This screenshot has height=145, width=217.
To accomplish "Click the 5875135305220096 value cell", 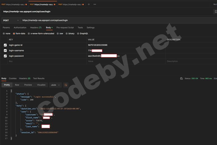I will 126,45.
